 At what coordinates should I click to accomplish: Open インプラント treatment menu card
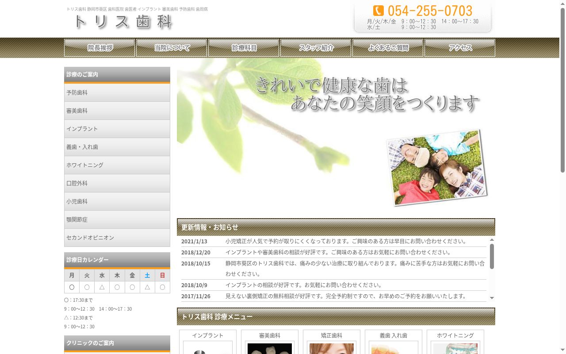click(208, 342)
